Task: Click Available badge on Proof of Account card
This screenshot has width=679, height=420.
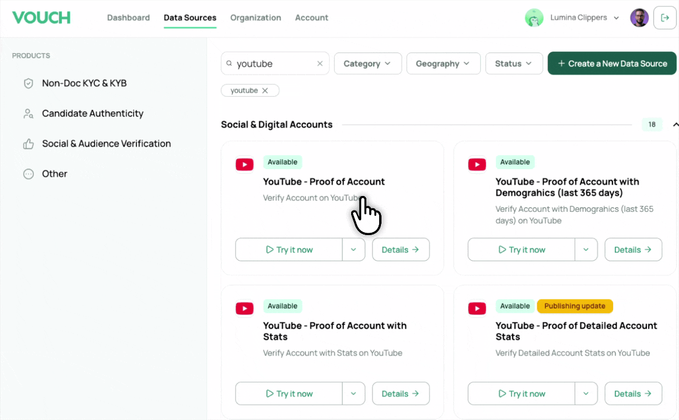Action: pyautogui.click(x=282, y=162)
